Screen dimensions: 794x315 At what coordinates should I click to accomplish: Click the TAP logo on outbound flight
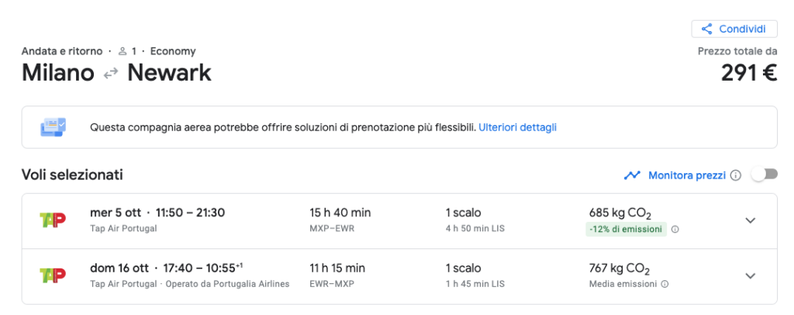point(53,220)
